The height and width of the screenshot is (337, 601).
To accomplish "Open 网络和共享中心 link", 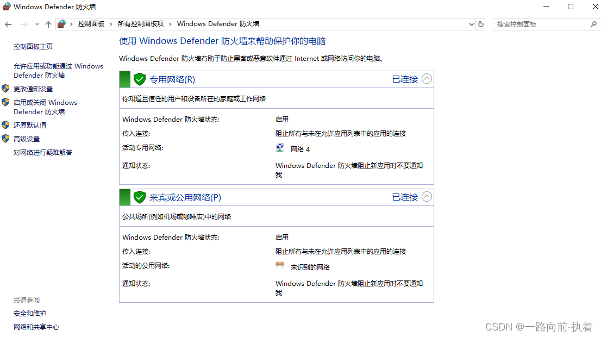I will click(x=36, y=327).
